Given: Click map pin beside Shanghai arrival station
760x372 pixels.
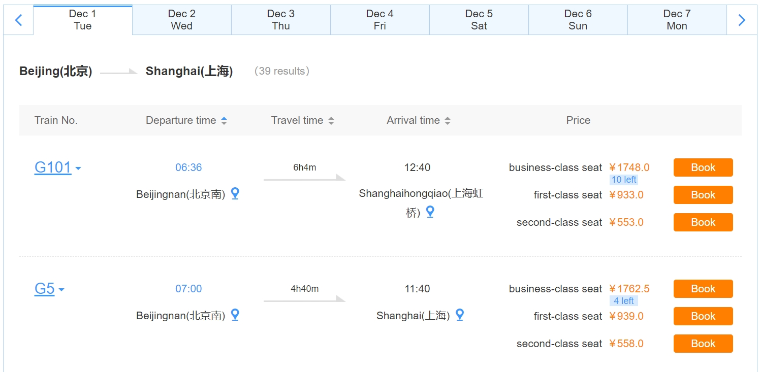Looking at the screenshot, I should (x=459, y=315).
